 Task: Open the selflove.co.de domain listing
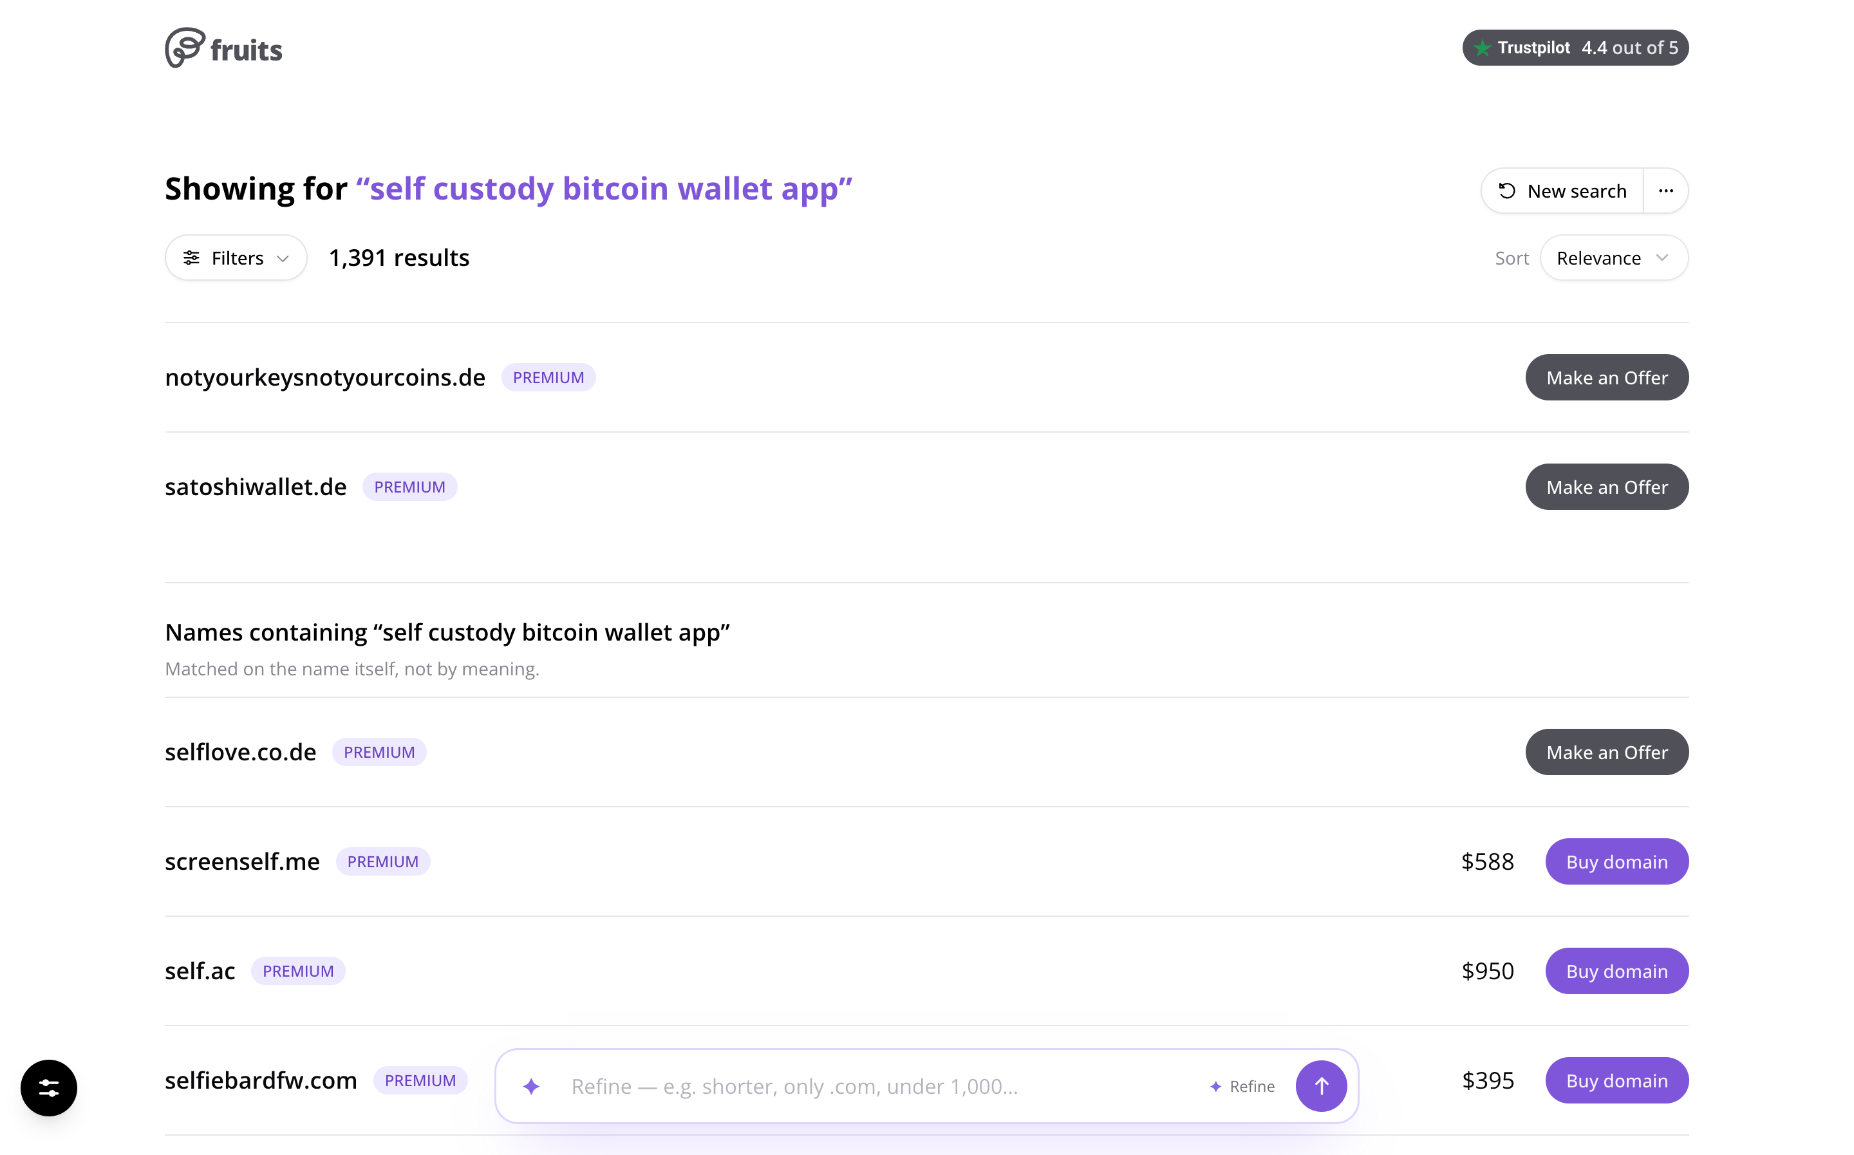241,753
